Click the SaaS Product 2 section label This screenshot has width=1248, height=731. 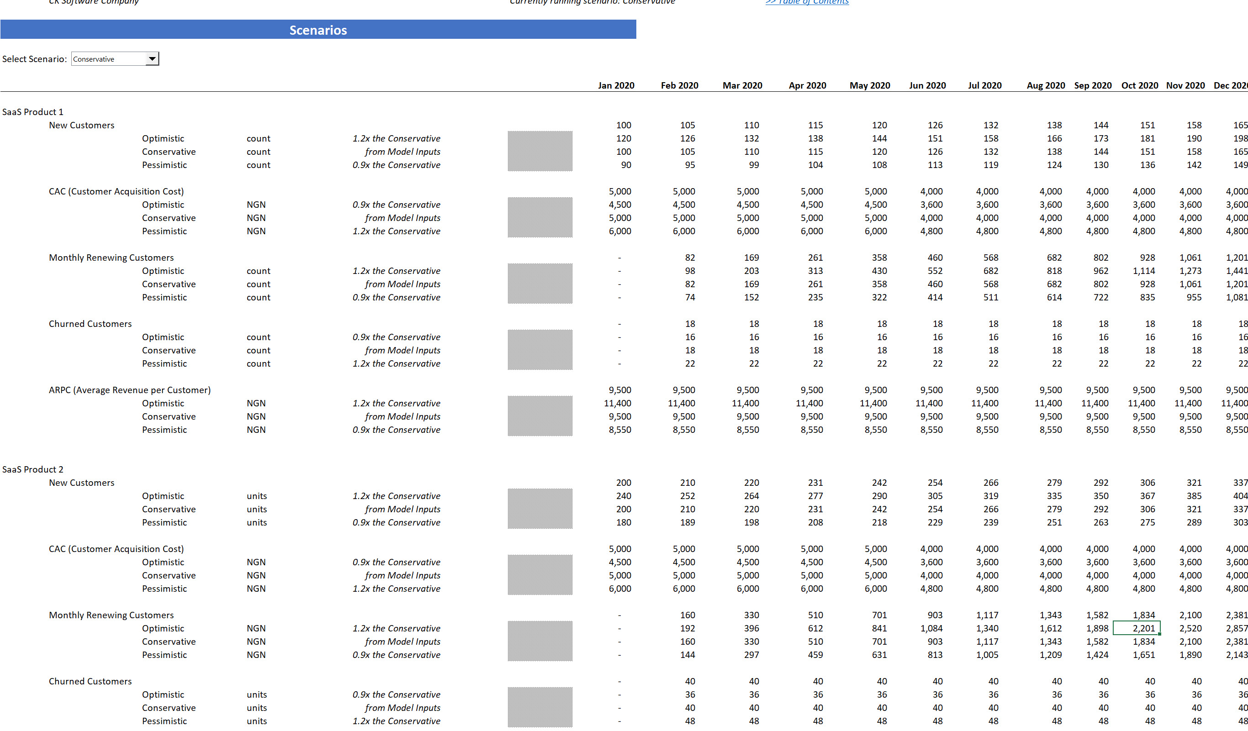(33, 469)
